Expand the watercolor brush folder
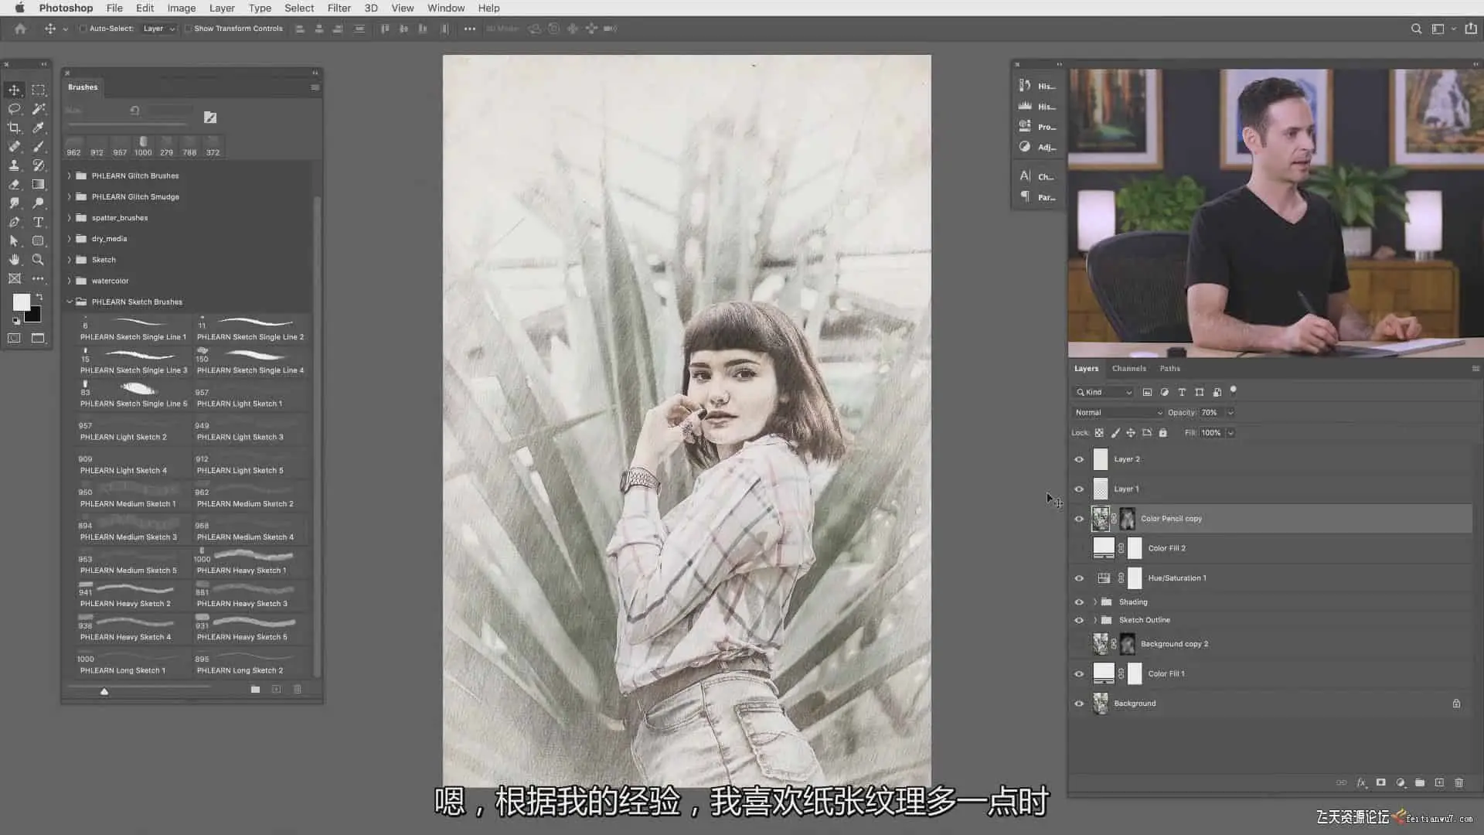1484x835 pixels. tap(70, 281)
